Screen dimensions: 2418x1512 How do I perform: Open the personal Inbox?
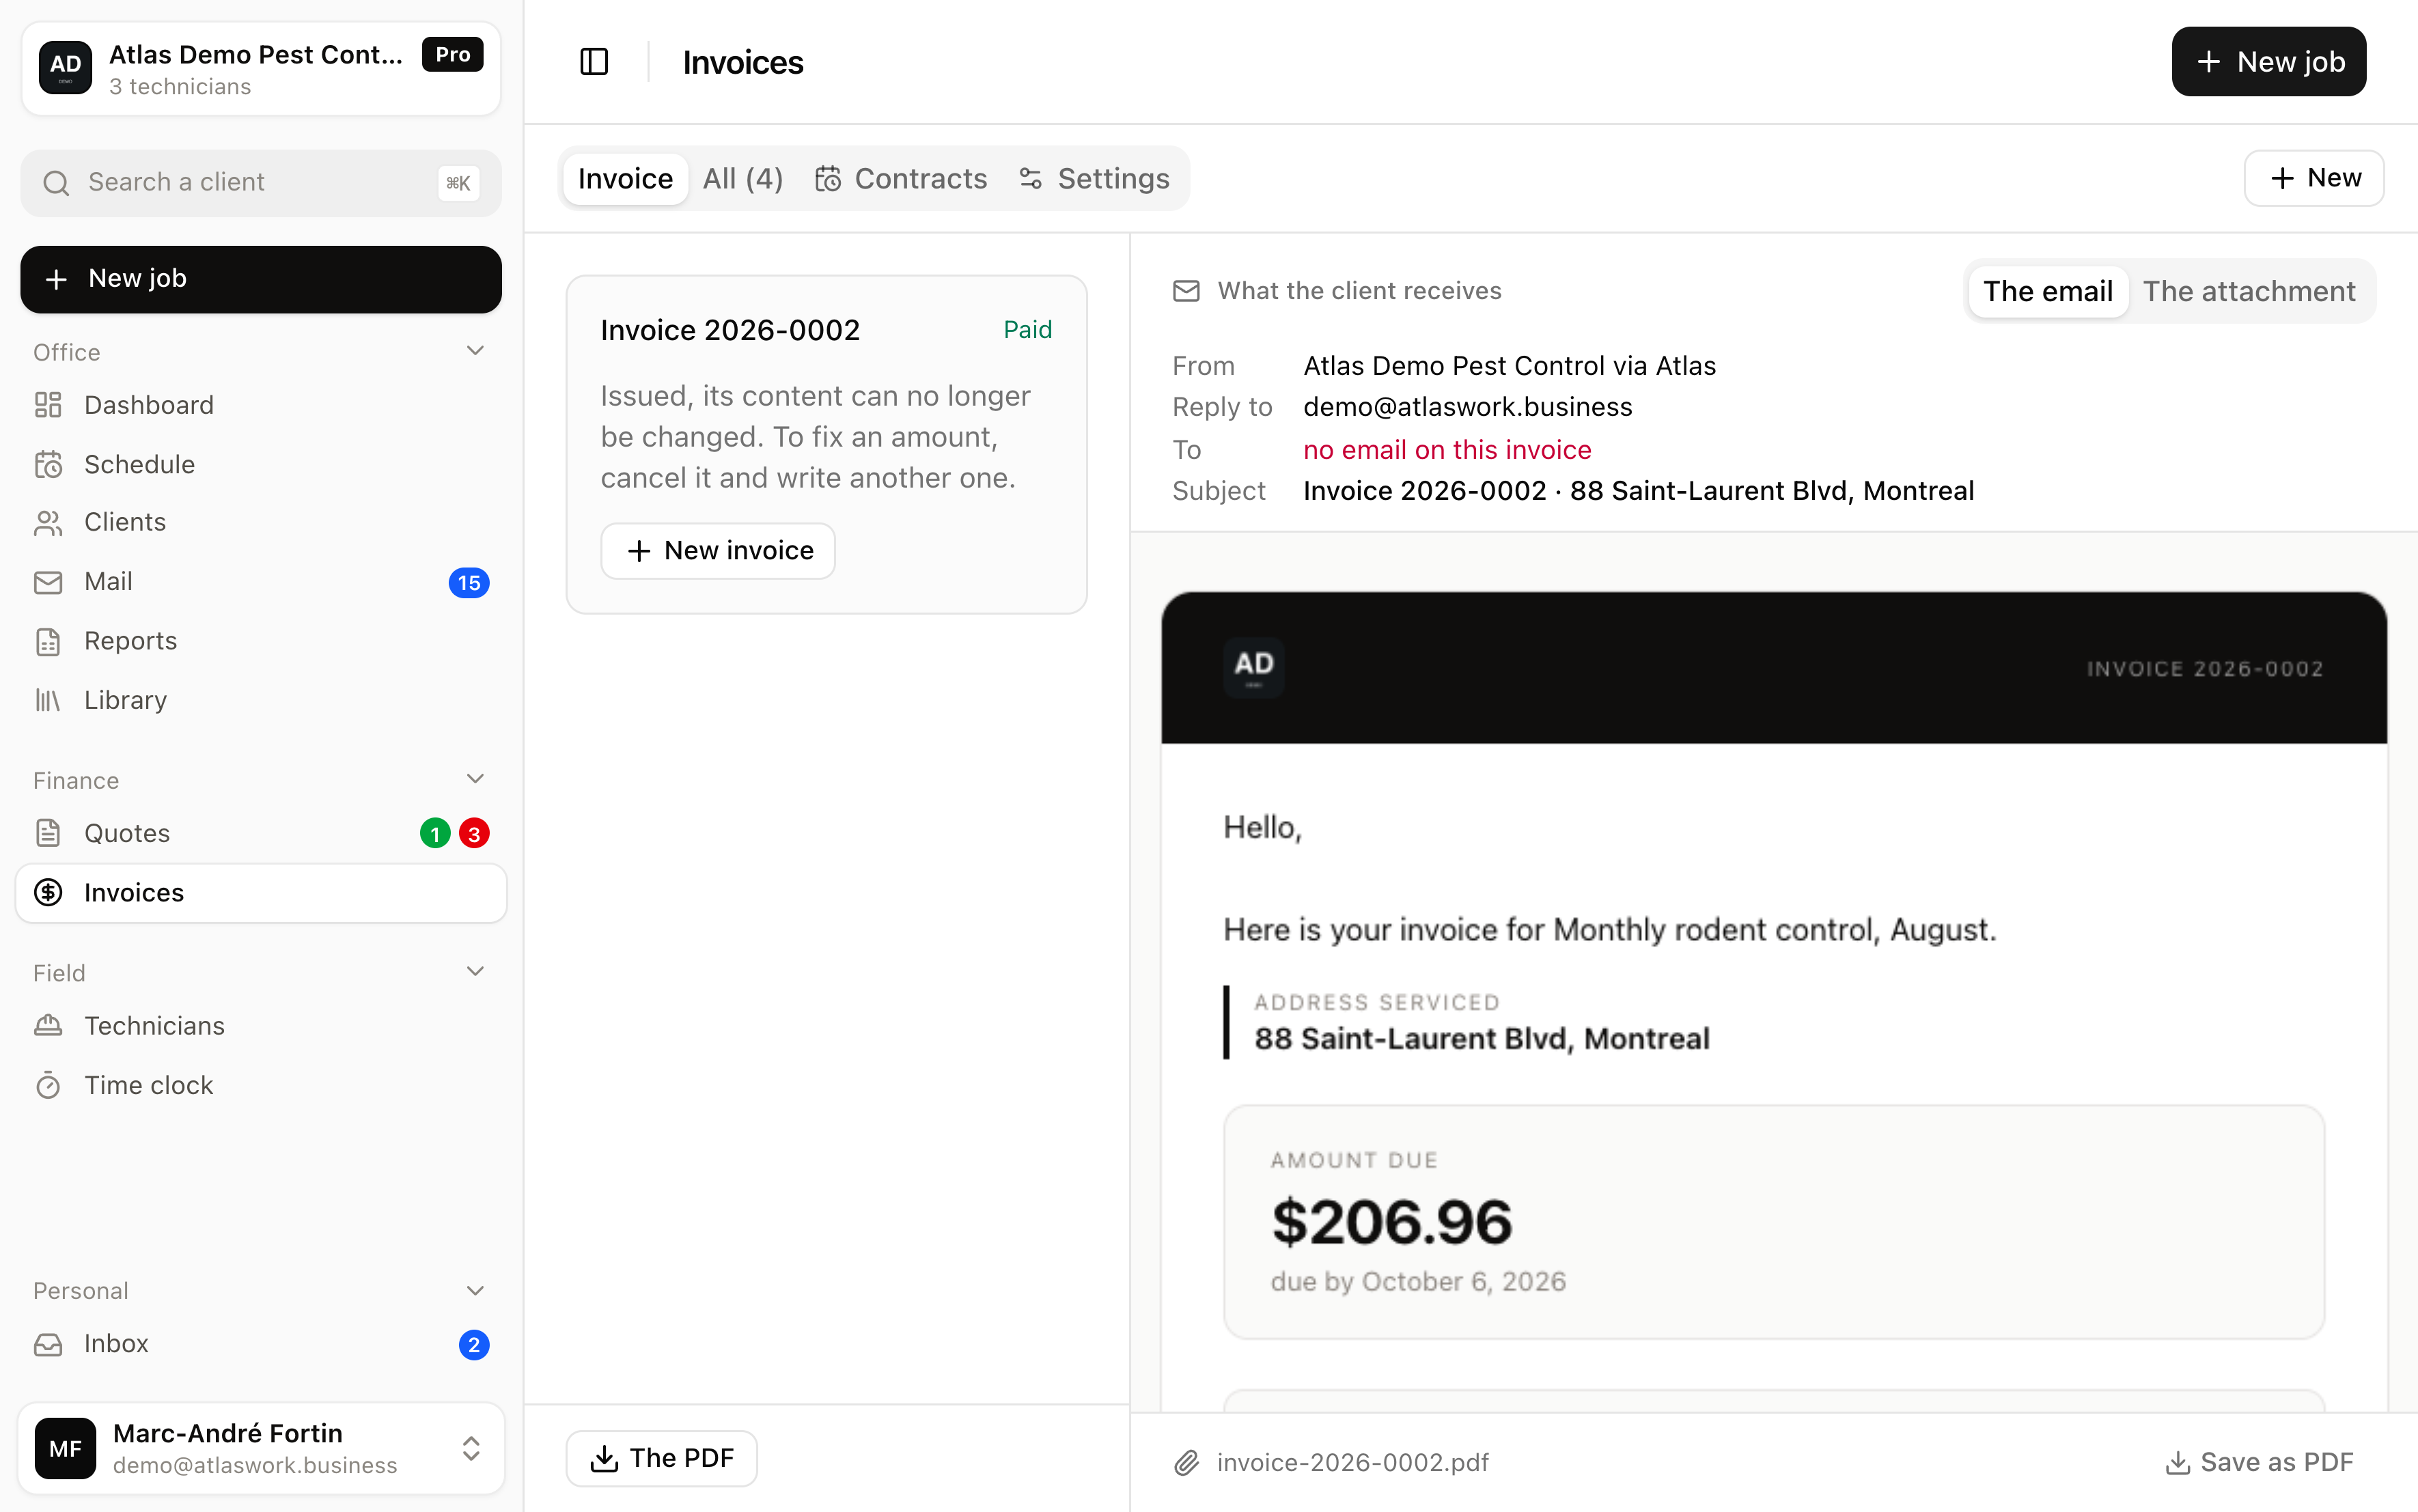[x=261, y=1344]
